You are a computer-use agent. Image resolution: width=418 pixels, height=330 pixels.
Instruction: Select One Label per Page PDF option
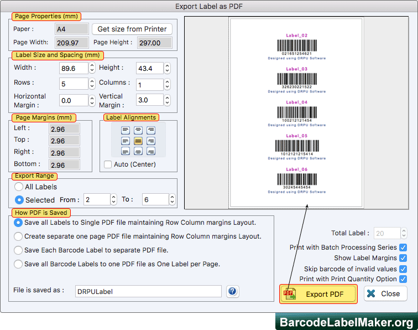[x=18, y=264]
